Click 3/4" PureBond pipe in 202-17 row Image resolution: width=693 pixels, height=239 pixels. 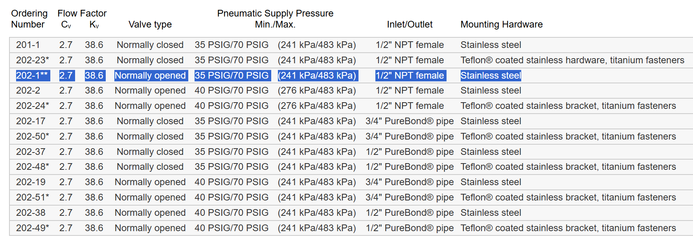point(410,121)
